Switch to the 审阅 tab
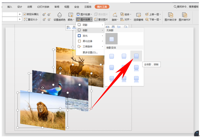 click(57, 7)
